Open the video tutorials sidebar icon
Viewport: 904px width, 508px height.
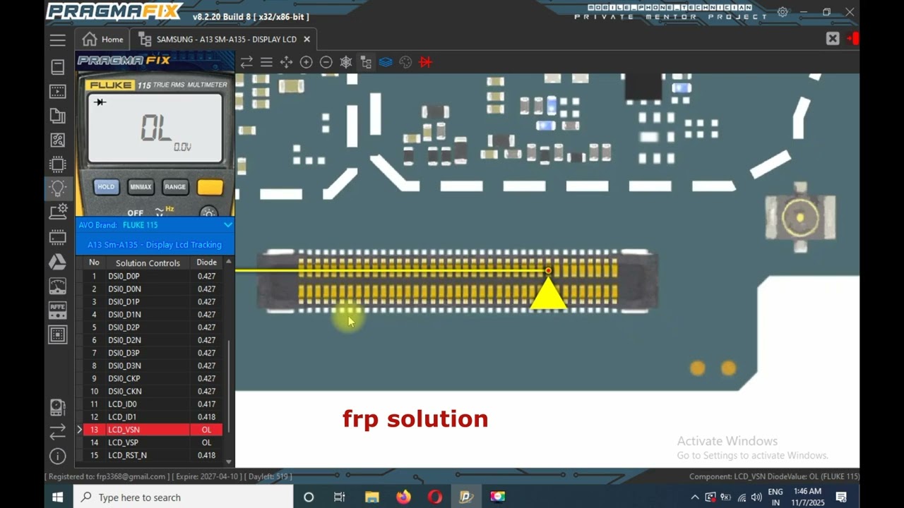click(x=58, y=92)
